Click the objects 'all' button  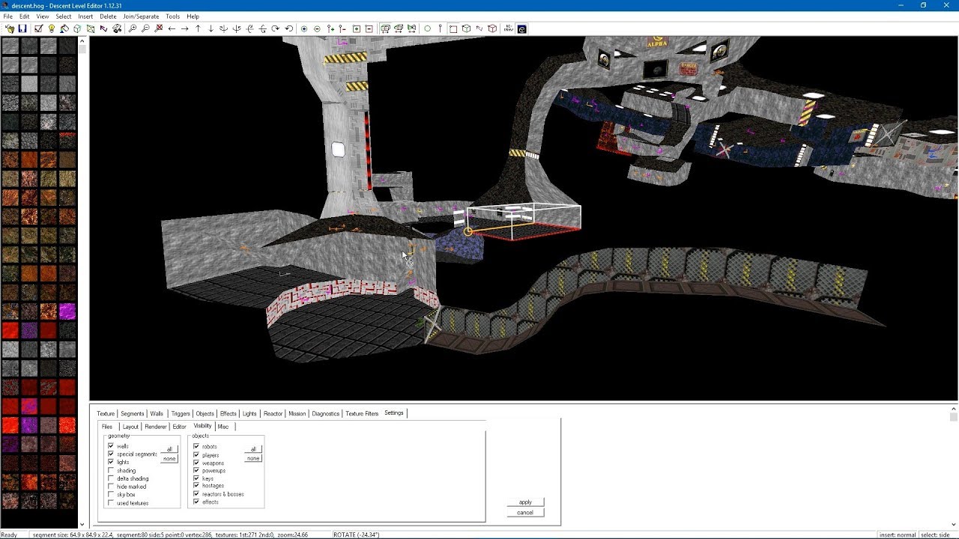coord(253,449)
